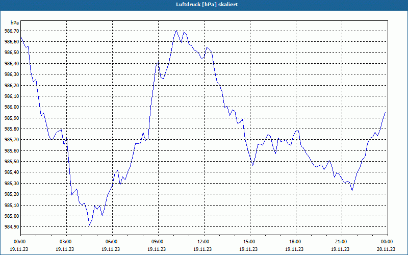Click the 'hPa' unit label

[x=15, y=23]
